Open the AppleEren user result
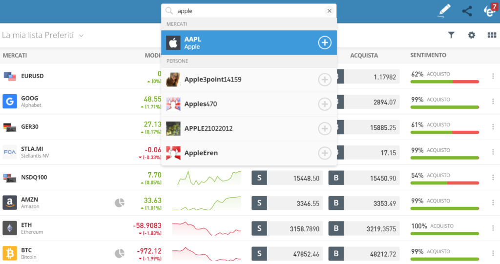Viewport: 500px width, 264px height. (x=249, y=153)
